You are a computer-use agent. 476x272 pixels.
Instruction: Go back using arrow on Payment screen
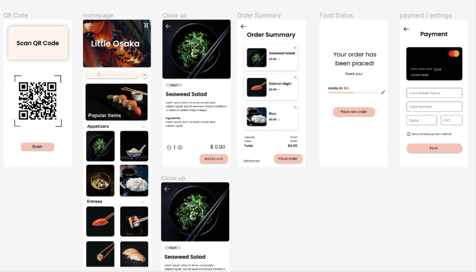(406, 29)
